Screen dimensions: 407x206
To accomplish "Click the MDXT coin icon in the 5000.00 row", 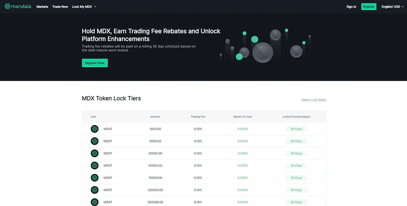I will pyautogui.click(x=95, y=141).
